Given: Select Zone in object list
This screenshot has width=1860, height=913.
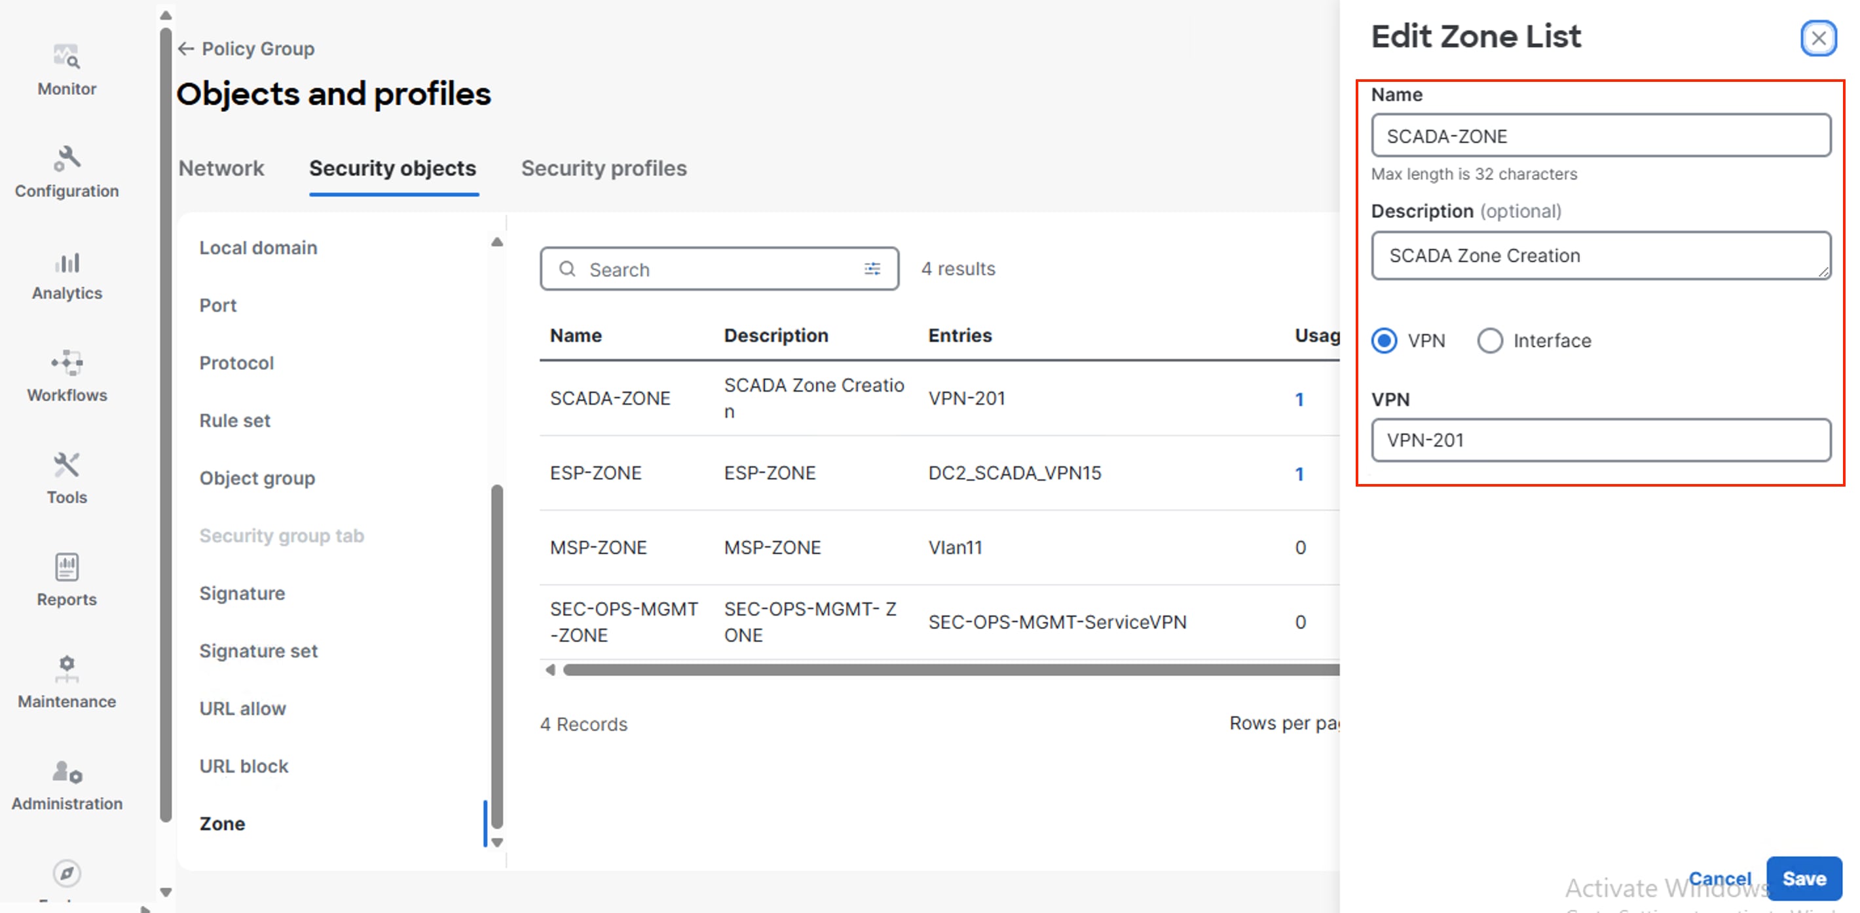Looking at the screenshot, I should tap(221, 824).
